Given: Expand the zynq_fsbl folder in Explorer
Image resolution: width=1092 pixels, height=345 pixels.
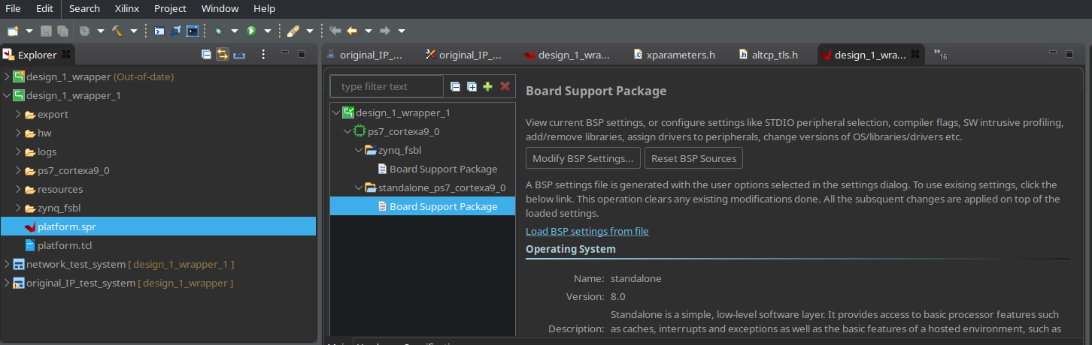Looking at the screenshot, I should 19,208.
